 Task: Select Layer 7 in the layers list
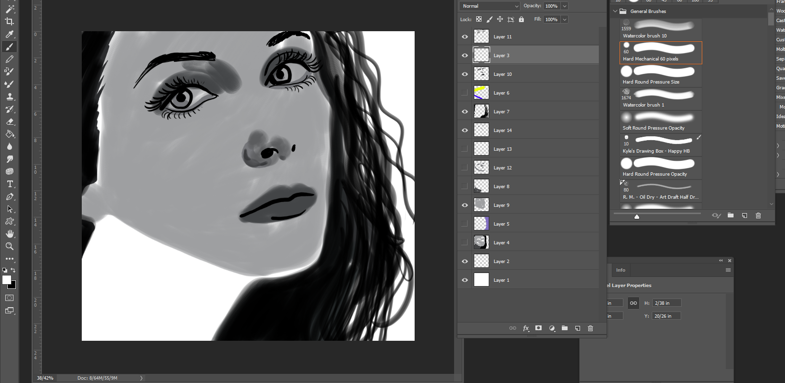pos(529,112)
